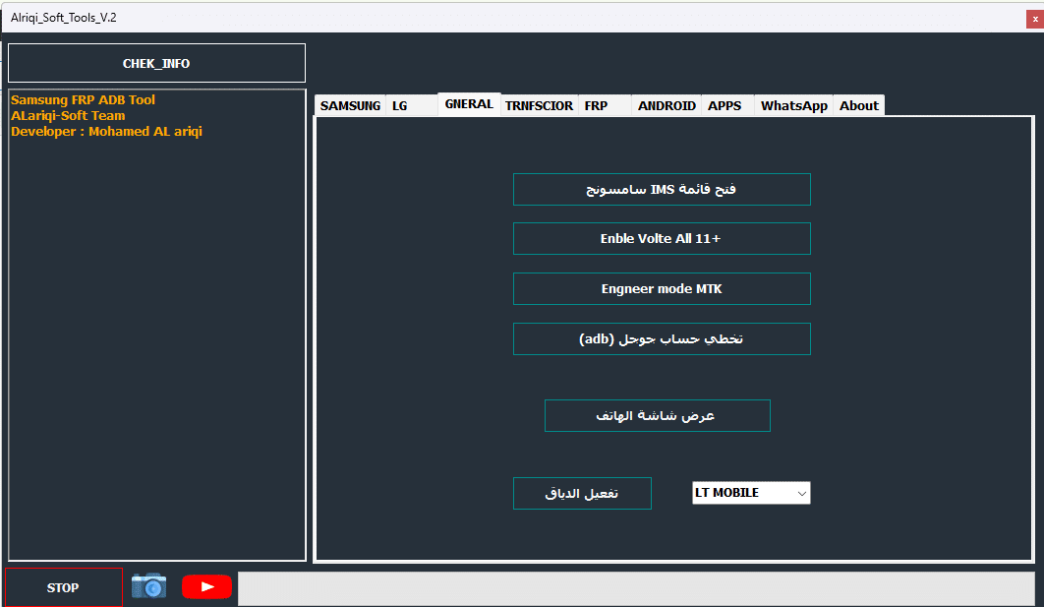Screen dimensions: 1044x607
Task: Switch to the SAMSUNG tab
Action: coord(350,104)
